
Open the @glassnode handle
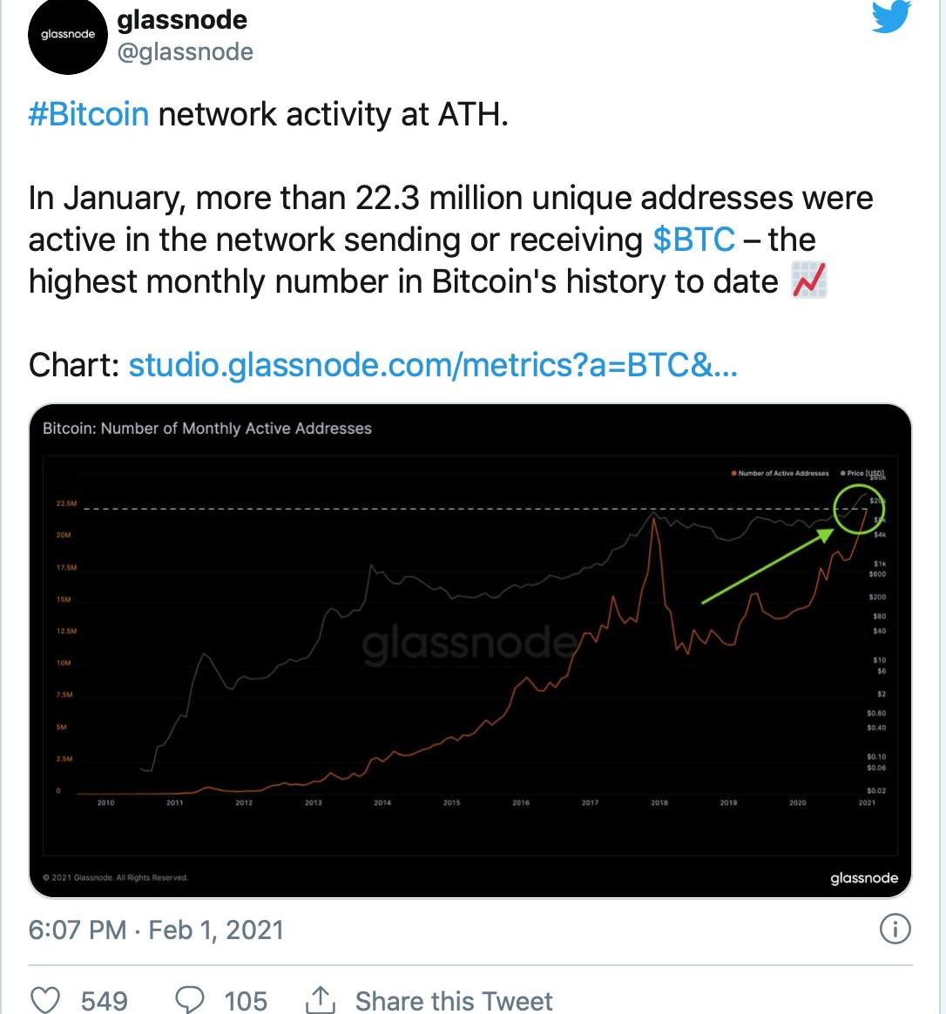pyautogui.click(x=185, y=52)
